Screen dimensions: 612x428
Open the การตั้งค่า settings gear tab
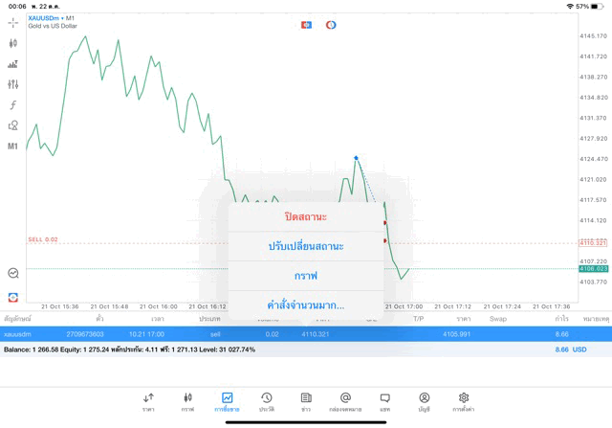[x=463, y=402]
